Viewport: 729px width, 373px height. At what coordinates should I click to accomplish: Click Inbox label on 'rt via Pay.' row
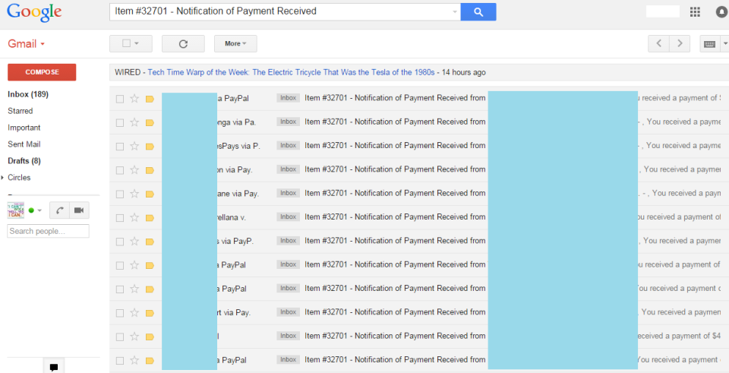(289, 312)
